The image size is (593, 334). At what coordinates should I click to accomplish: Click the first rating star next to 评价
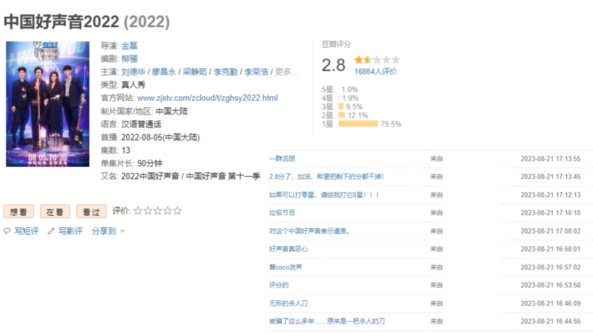(138, 211)
